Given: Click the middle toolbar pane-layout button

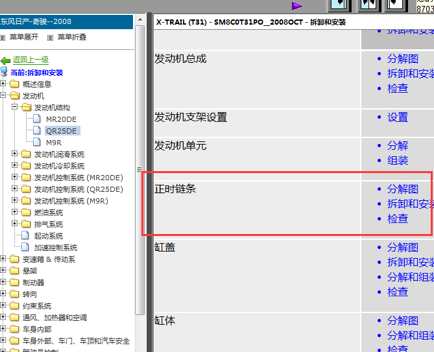Looking at the screenshot, I should point(368,6).
